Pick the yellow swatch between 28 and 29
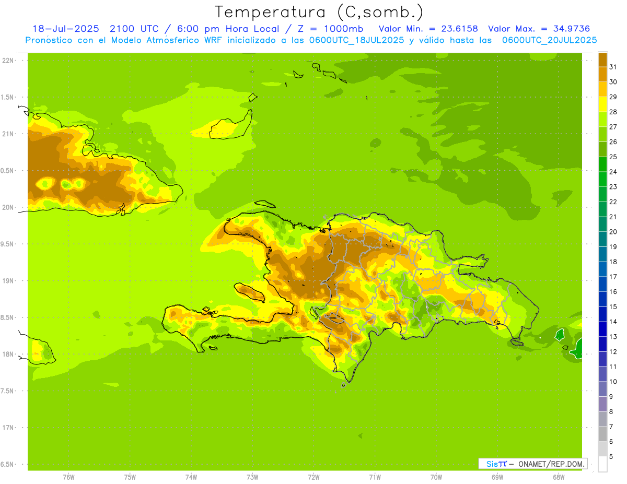 pyautogui.click(x=602, y=104)
